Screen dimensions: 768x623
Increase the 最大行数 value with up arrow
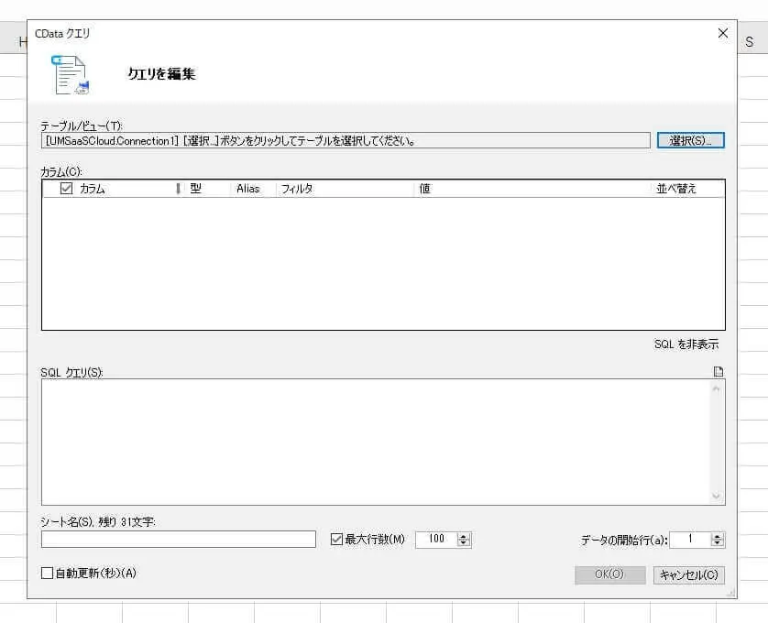tap(464, 536)
